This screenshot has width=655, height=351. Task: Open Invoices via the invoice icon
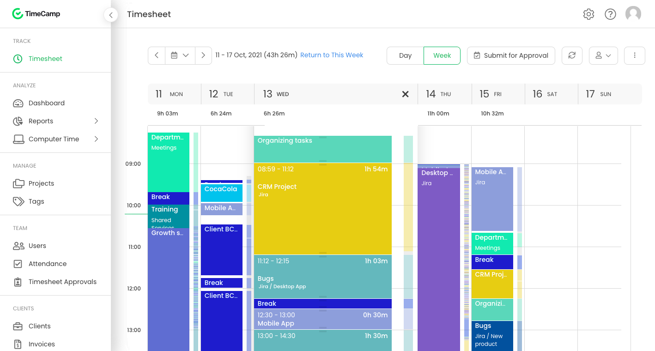[x=17, y=344]
